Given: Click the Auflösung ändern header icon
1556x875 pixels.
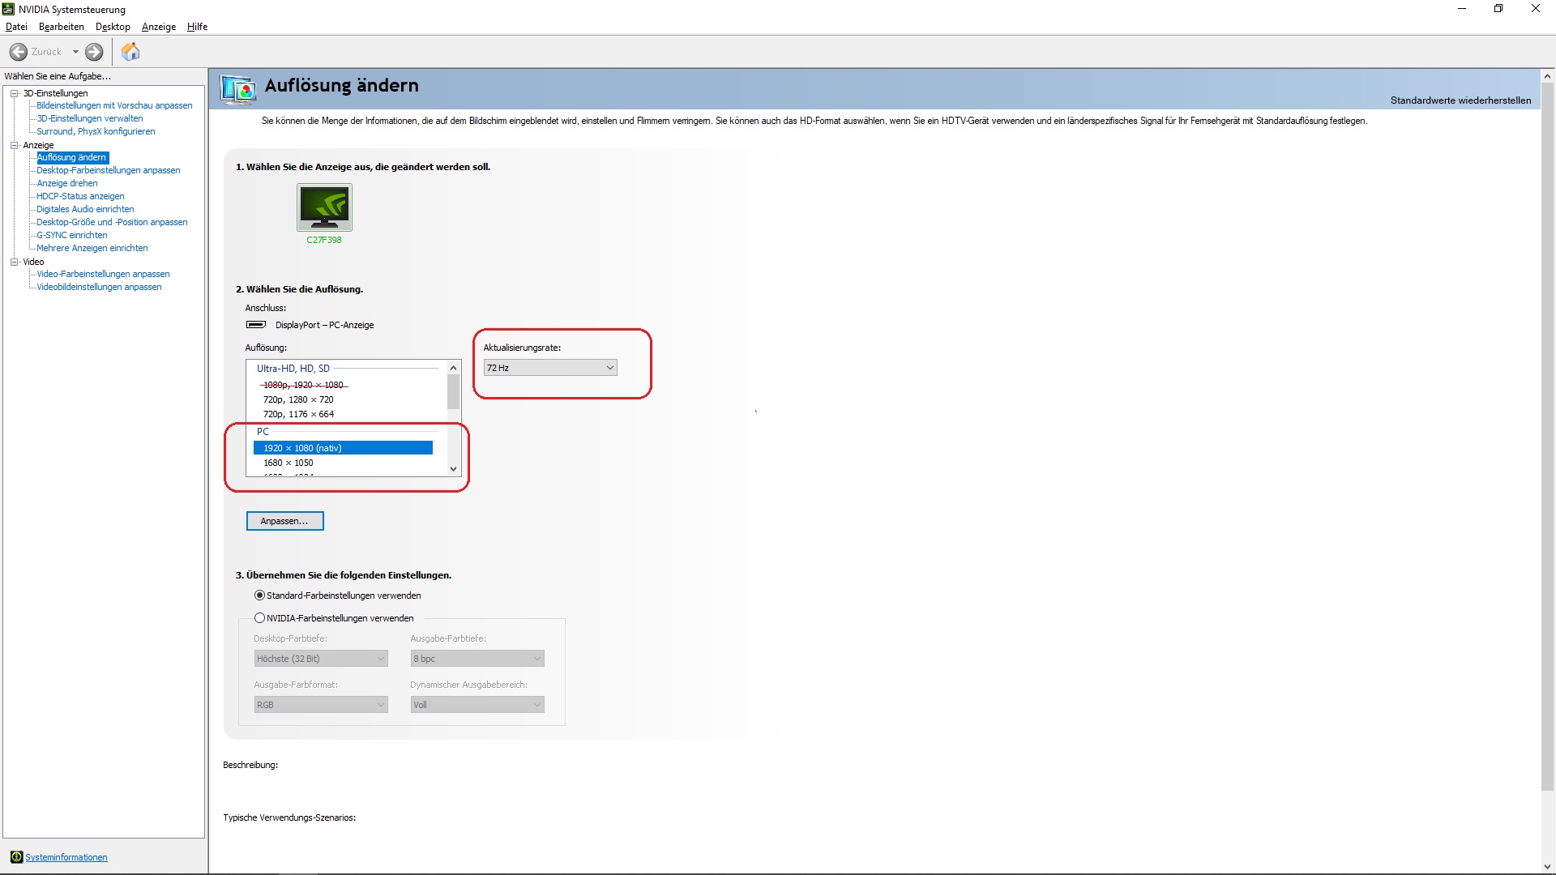Looking at the screenshot, I should coord(238,88).
